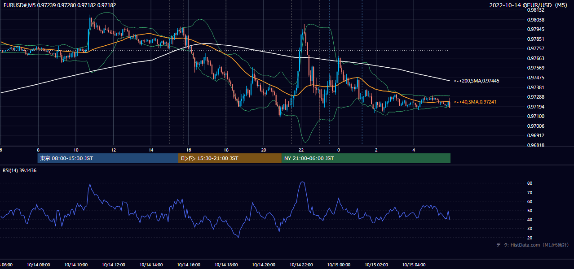Image resolution: width=574 pixels, height=269 pixels.
Task: Click the 10/15 04:00 date label
Action: tap(414, 265)
